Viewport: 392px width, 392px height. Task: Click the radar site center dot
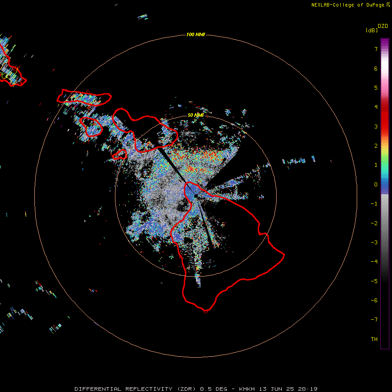coord(196,196)
